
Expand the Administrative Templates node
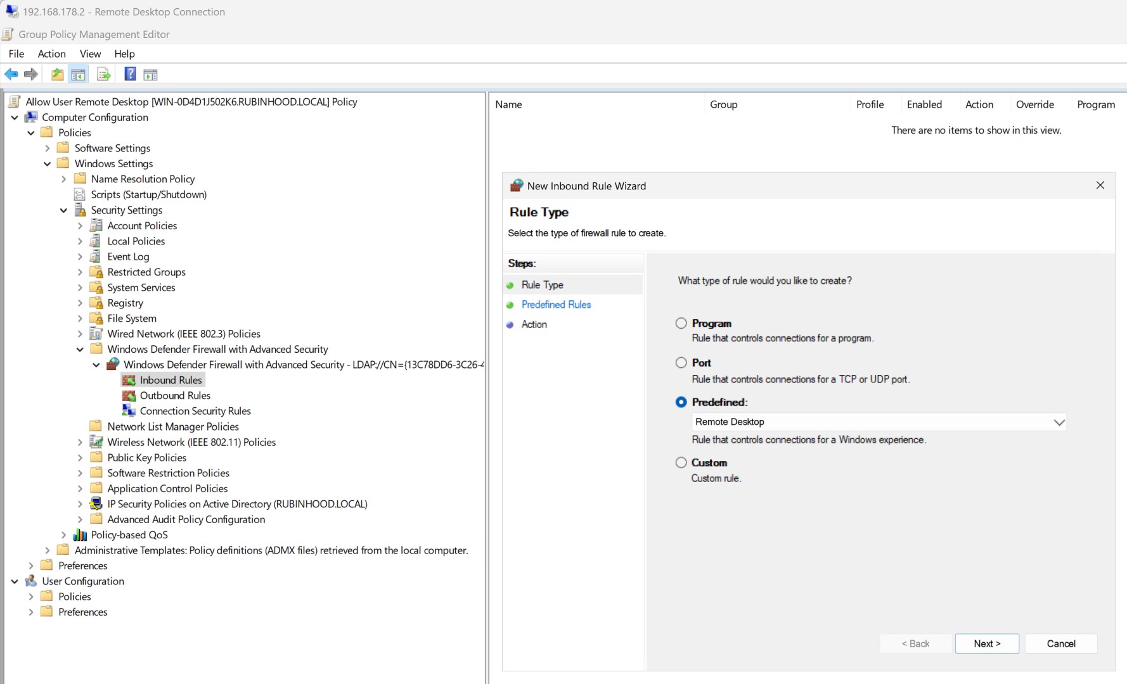click(x=48, y=550)
